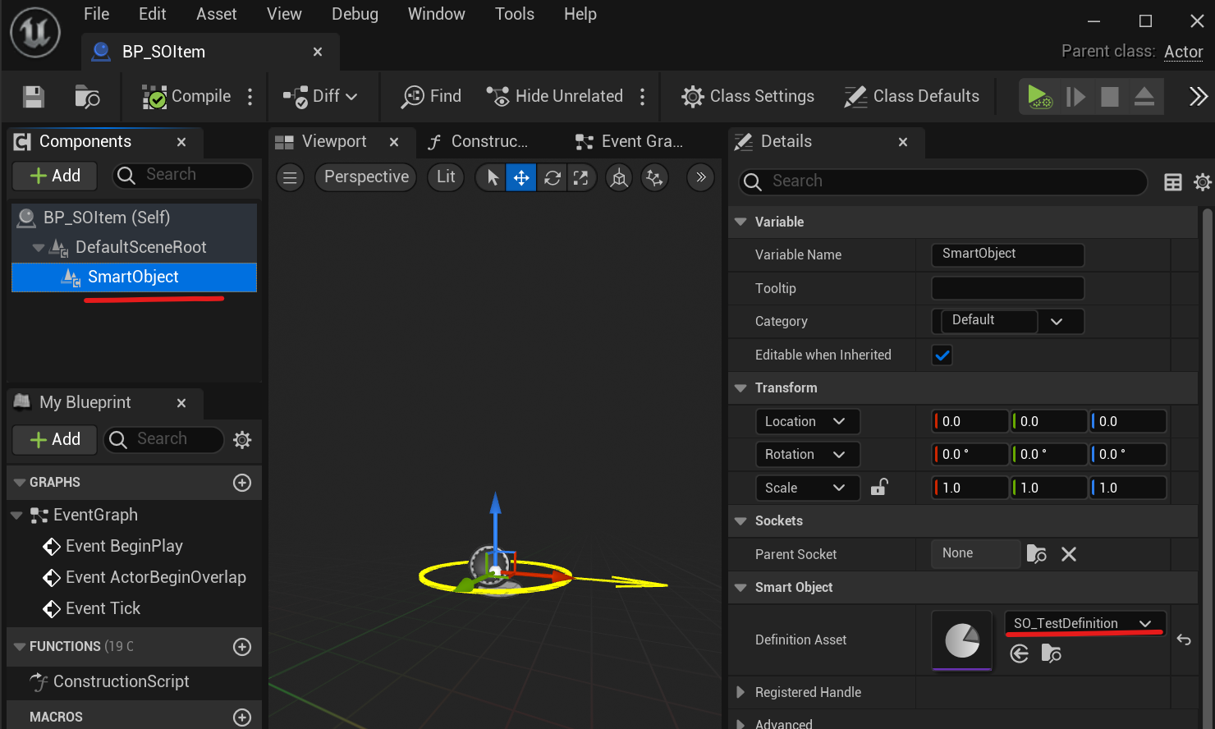Toggle Lit view mode in viewport
The image size is (1215, 729).
pyautogui.click(x=446, y=177)
